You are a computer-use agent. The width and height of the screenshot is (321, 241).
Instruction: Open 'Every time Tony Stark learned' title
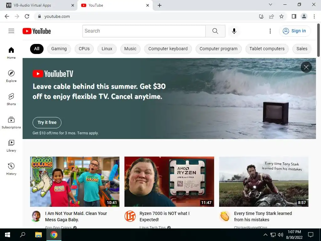coord(263,217)
